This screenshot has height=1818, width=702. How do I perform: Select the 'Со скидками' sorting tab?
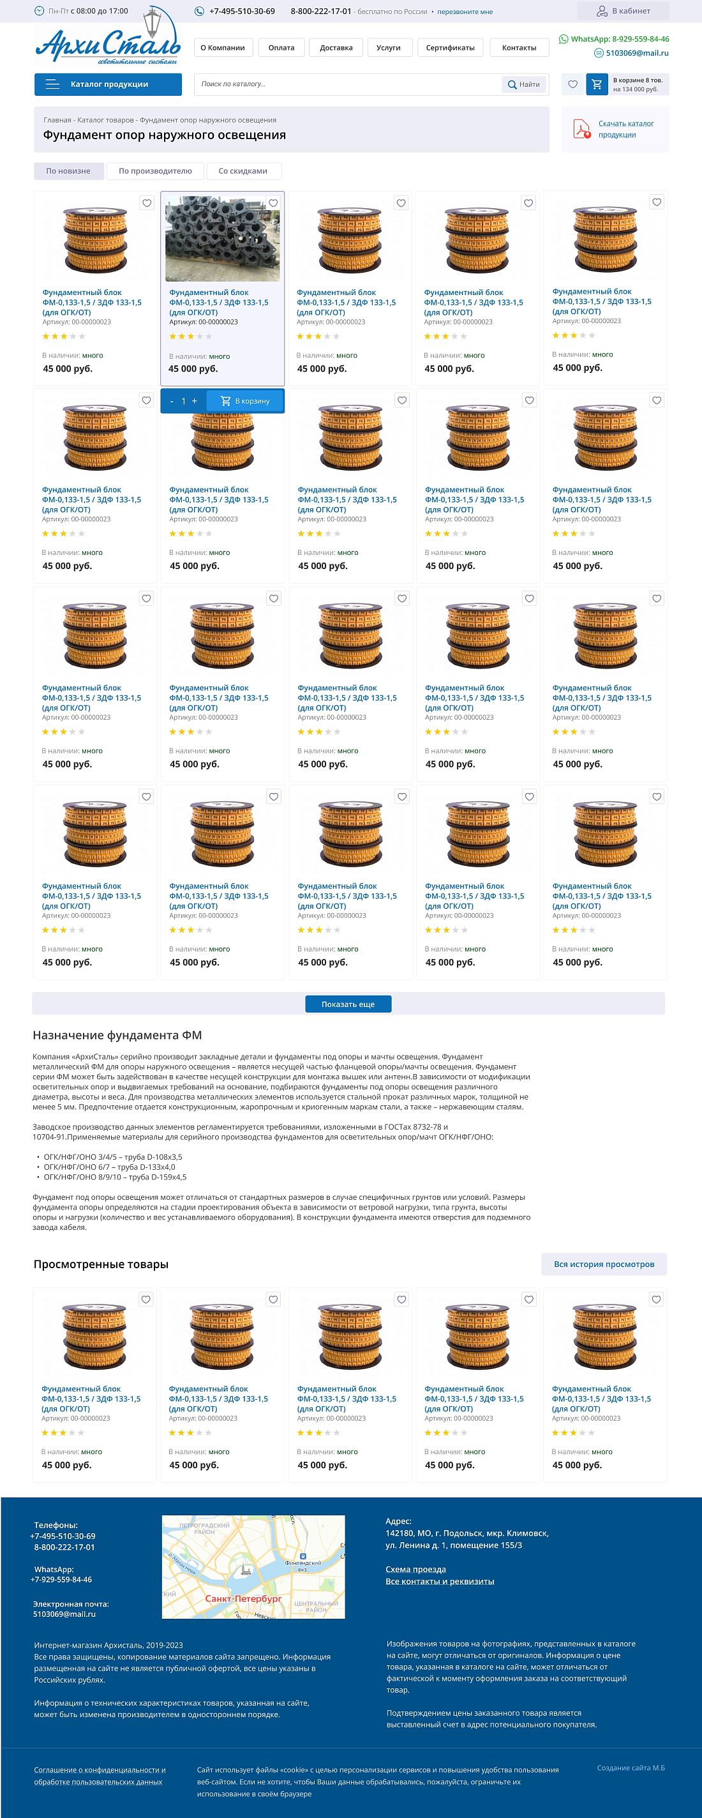243,172
